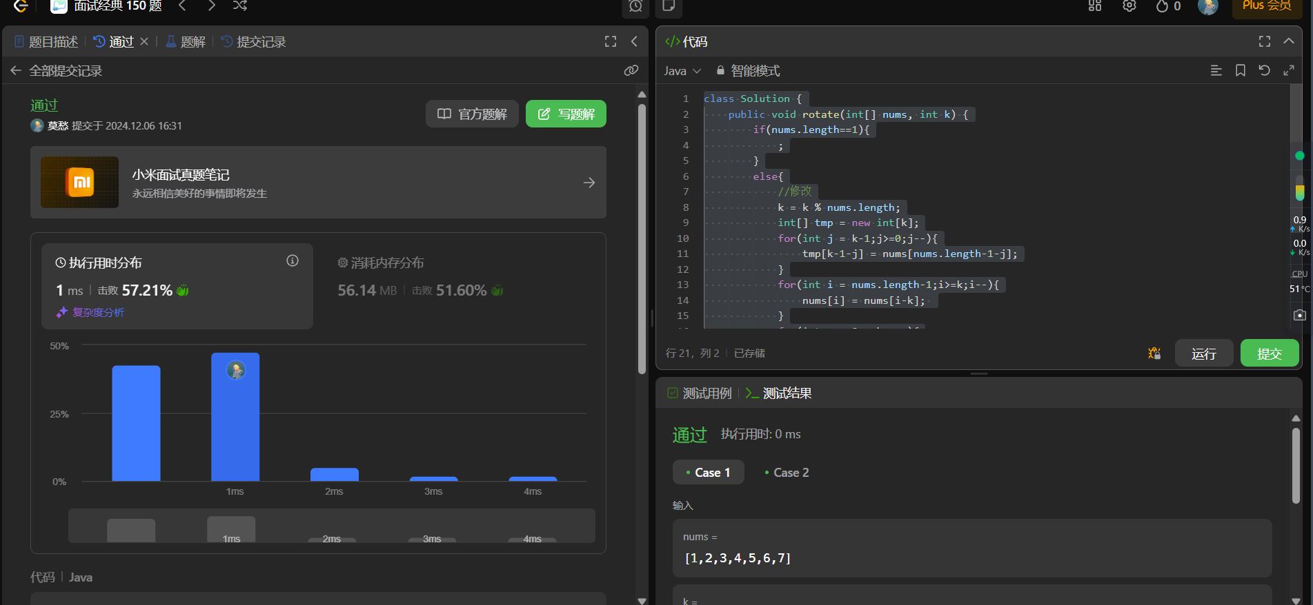Click the 2ms bar in the chart

point(335,475)
